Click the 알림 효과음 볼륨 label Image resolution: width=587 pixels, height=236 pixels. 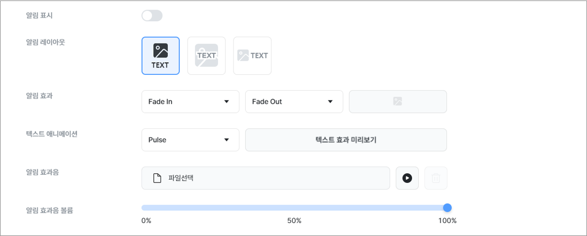coord(49,210)
